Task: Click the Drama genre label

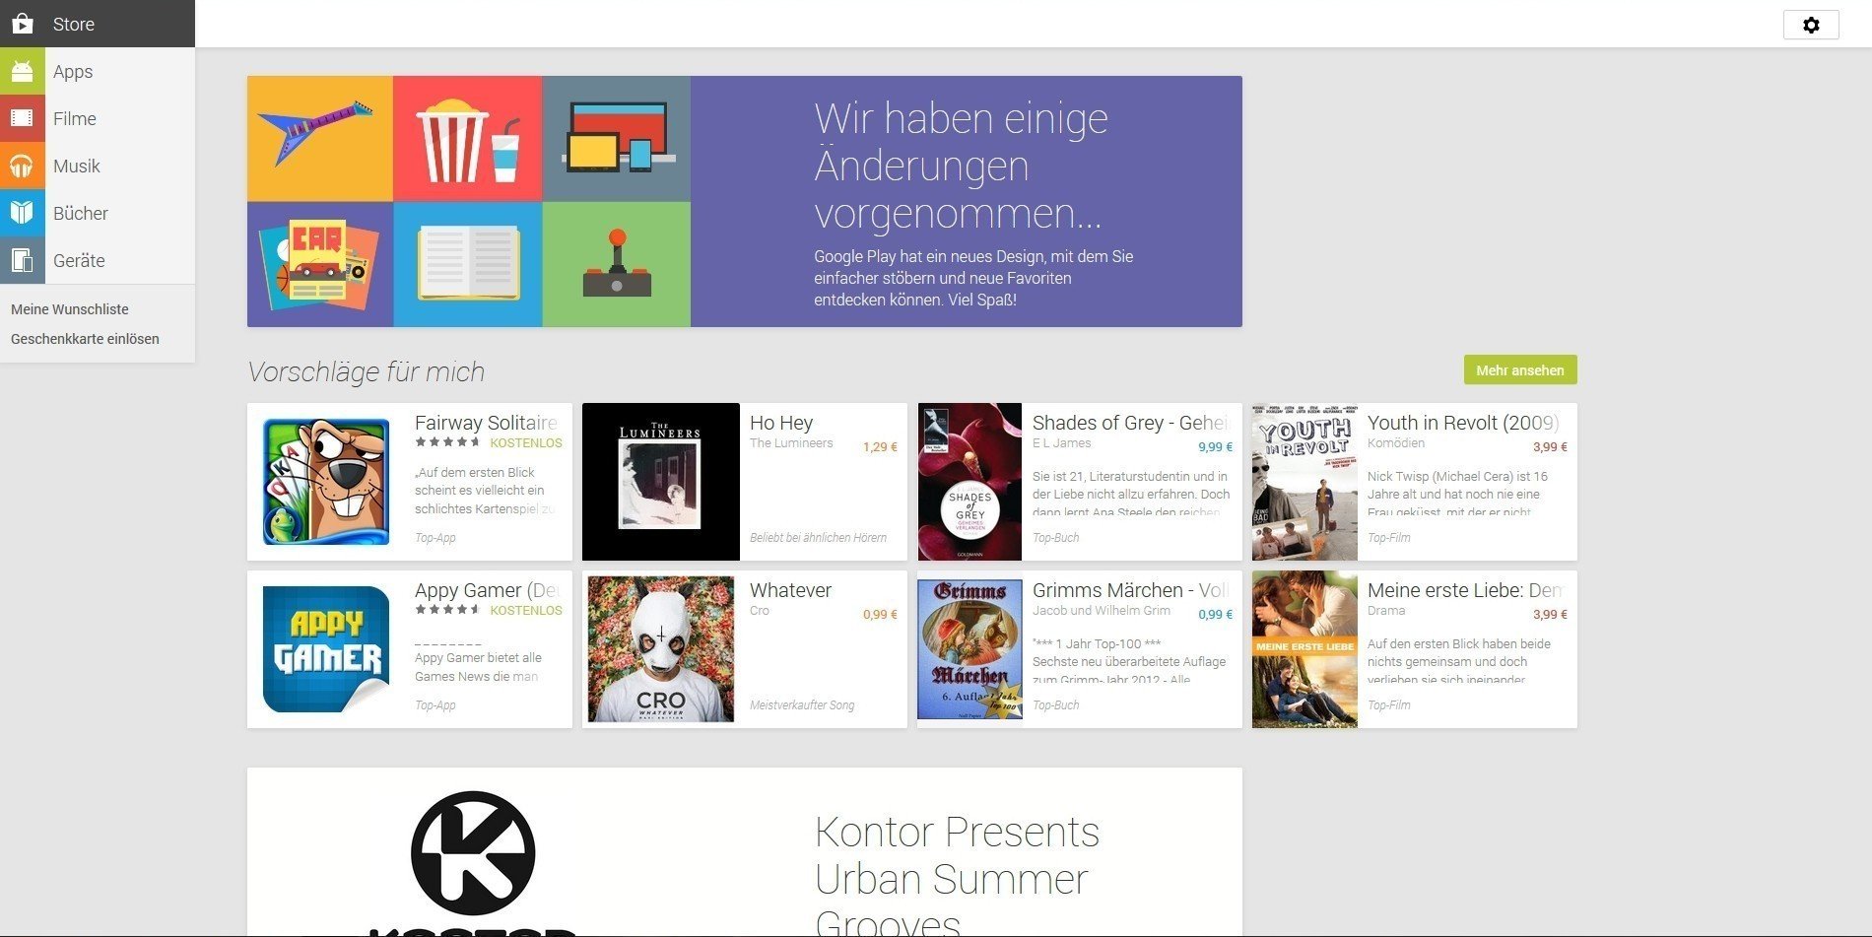Action: coord(1386,611)
